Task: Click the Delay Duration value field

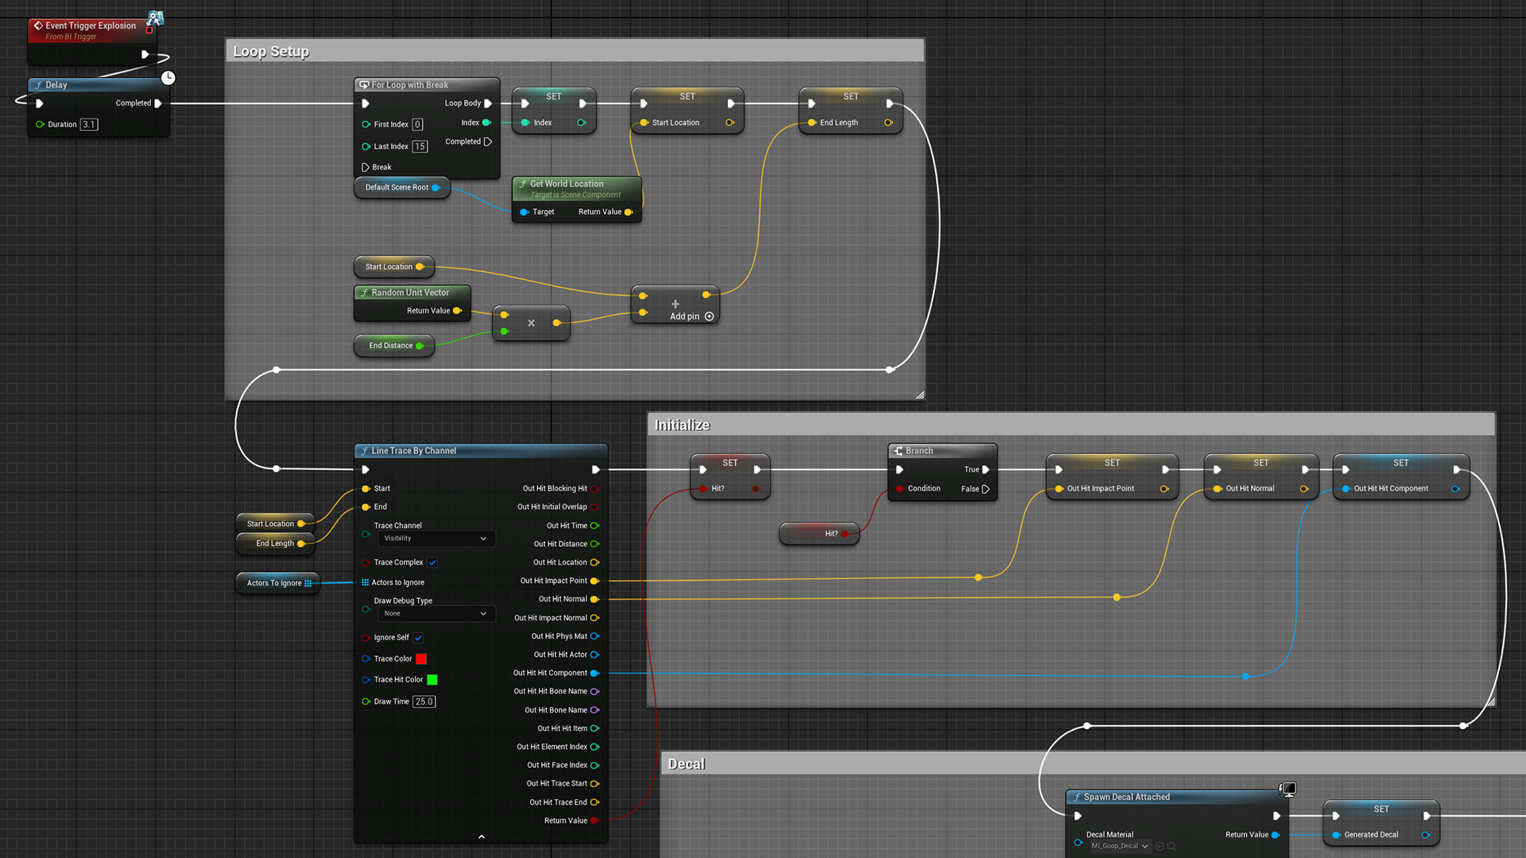Action: coord(89,125)
